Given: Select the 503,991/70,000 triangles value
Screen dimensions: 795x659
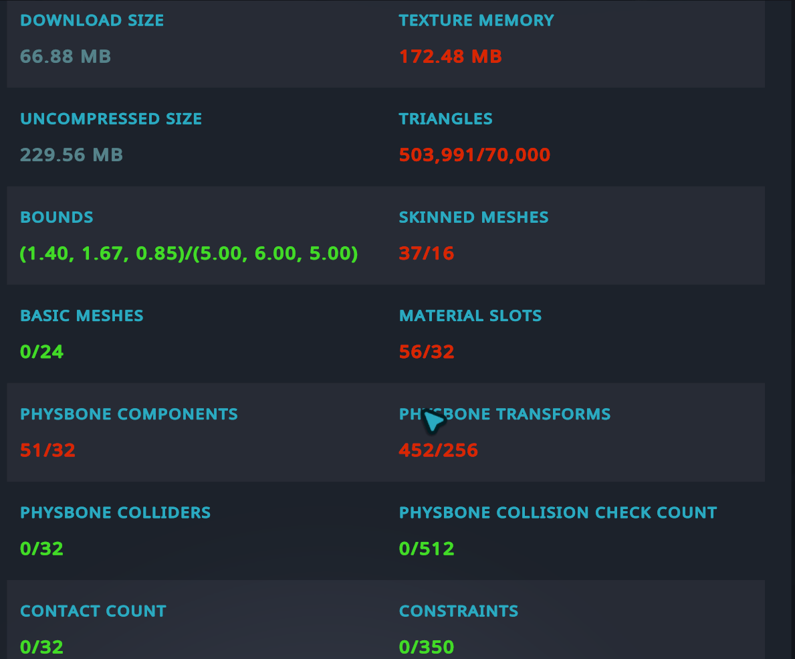Looking at the screenshot, I should 475,155.
